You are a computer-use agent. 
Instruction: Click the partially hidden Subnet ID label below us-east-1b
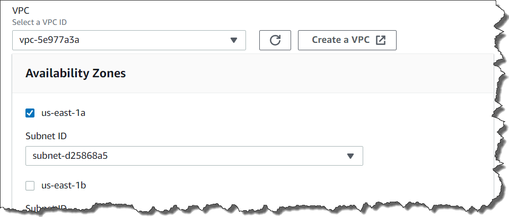(46, 207)
